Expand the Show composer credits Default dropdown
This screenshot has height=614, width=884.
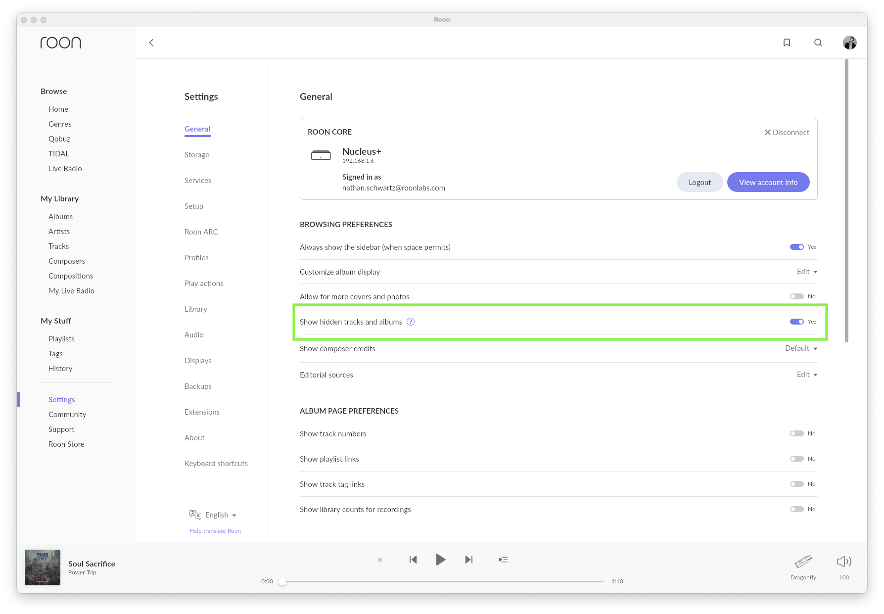(801, 348)
